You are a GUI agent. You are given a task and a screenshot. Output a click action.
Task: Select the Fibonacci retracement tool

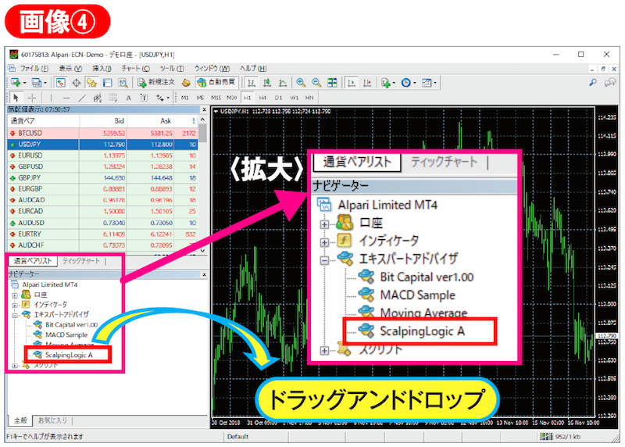point(112,98)
